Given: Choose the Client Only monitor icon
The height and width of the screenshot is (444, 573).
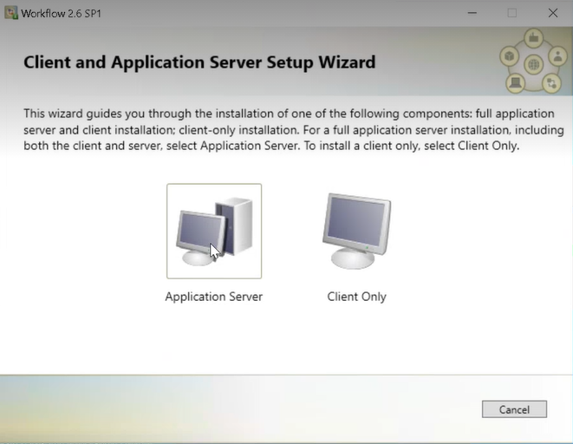Looking at the screenshot, I should tap(356, 231).
